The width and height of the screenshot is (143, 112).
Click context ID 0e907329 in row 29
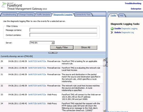tap(32, 61)
